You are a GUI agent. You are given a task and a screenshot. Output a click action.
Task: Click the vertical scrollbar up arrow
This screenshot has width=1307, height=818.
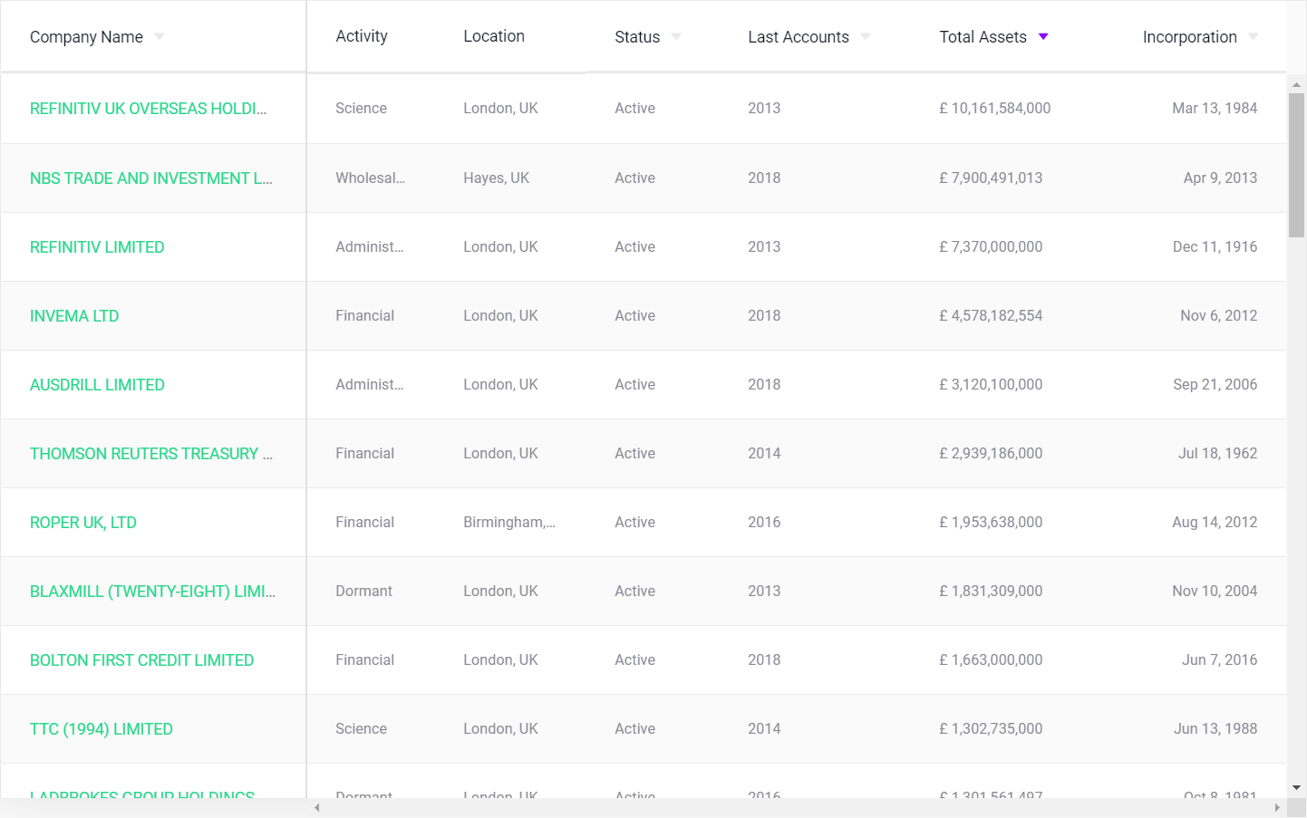tap(1297, 84)
